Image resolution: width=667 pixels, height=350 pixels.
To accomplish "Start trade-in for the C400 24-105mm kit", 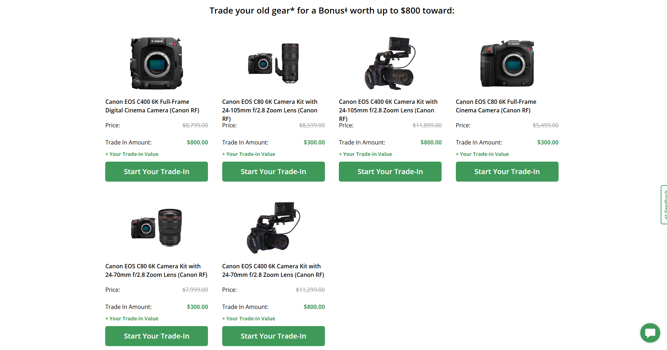I will point(390,172).
